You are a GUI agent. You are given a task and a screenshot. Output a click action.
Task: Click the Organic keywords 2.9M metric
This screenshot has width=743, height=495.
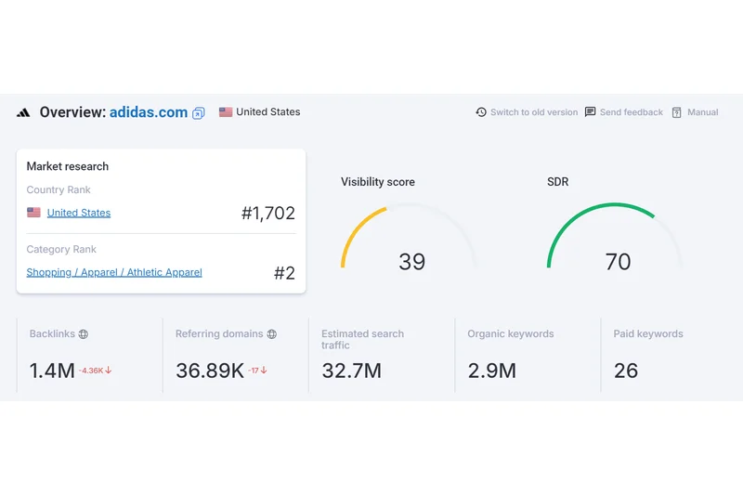(x=492, y=371)
